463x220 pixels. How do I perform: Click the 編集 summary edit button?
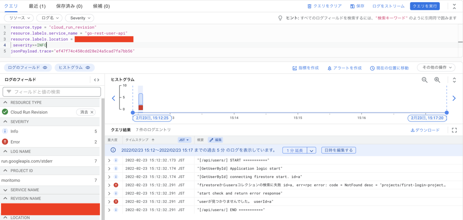point(215,140)
